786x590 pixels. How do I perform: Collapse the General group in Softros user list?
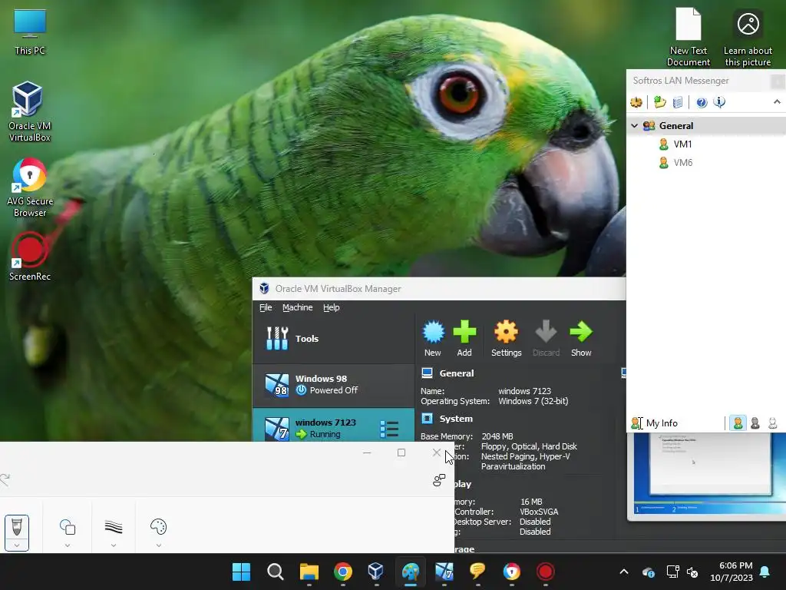click(x=635, y=125)
